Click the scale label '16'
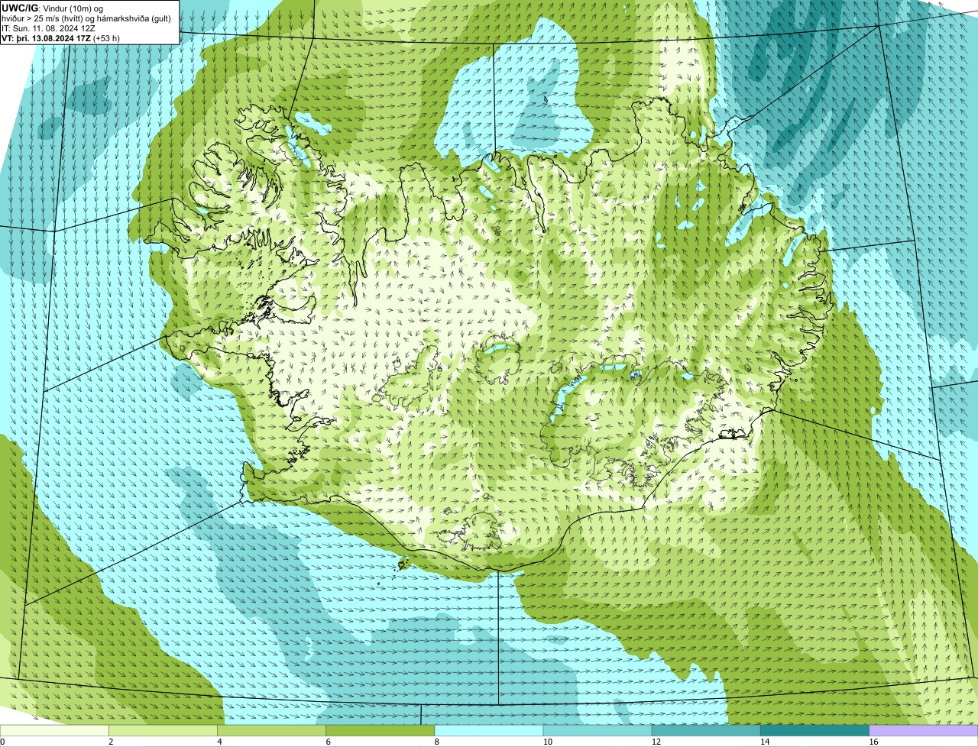The width and height of the screenshot is (978, 747). click(873, 742)
